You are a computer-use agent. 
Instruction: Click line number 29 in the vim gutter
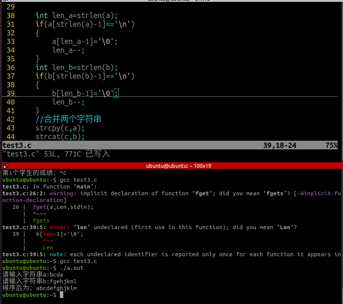(x=11, y=7)
